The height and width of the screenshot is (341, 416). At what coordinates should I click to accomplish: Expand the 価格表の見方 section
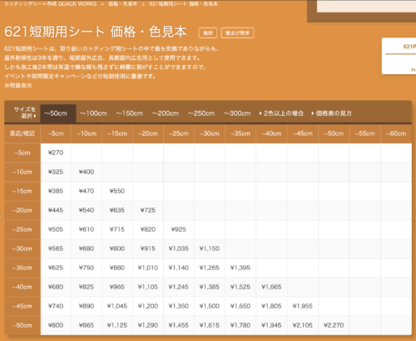click(x=332, y=113)
